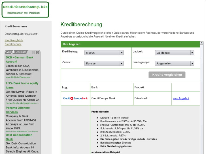
Task: Click the Produktdetails heading
Action: tap(100, 112)
